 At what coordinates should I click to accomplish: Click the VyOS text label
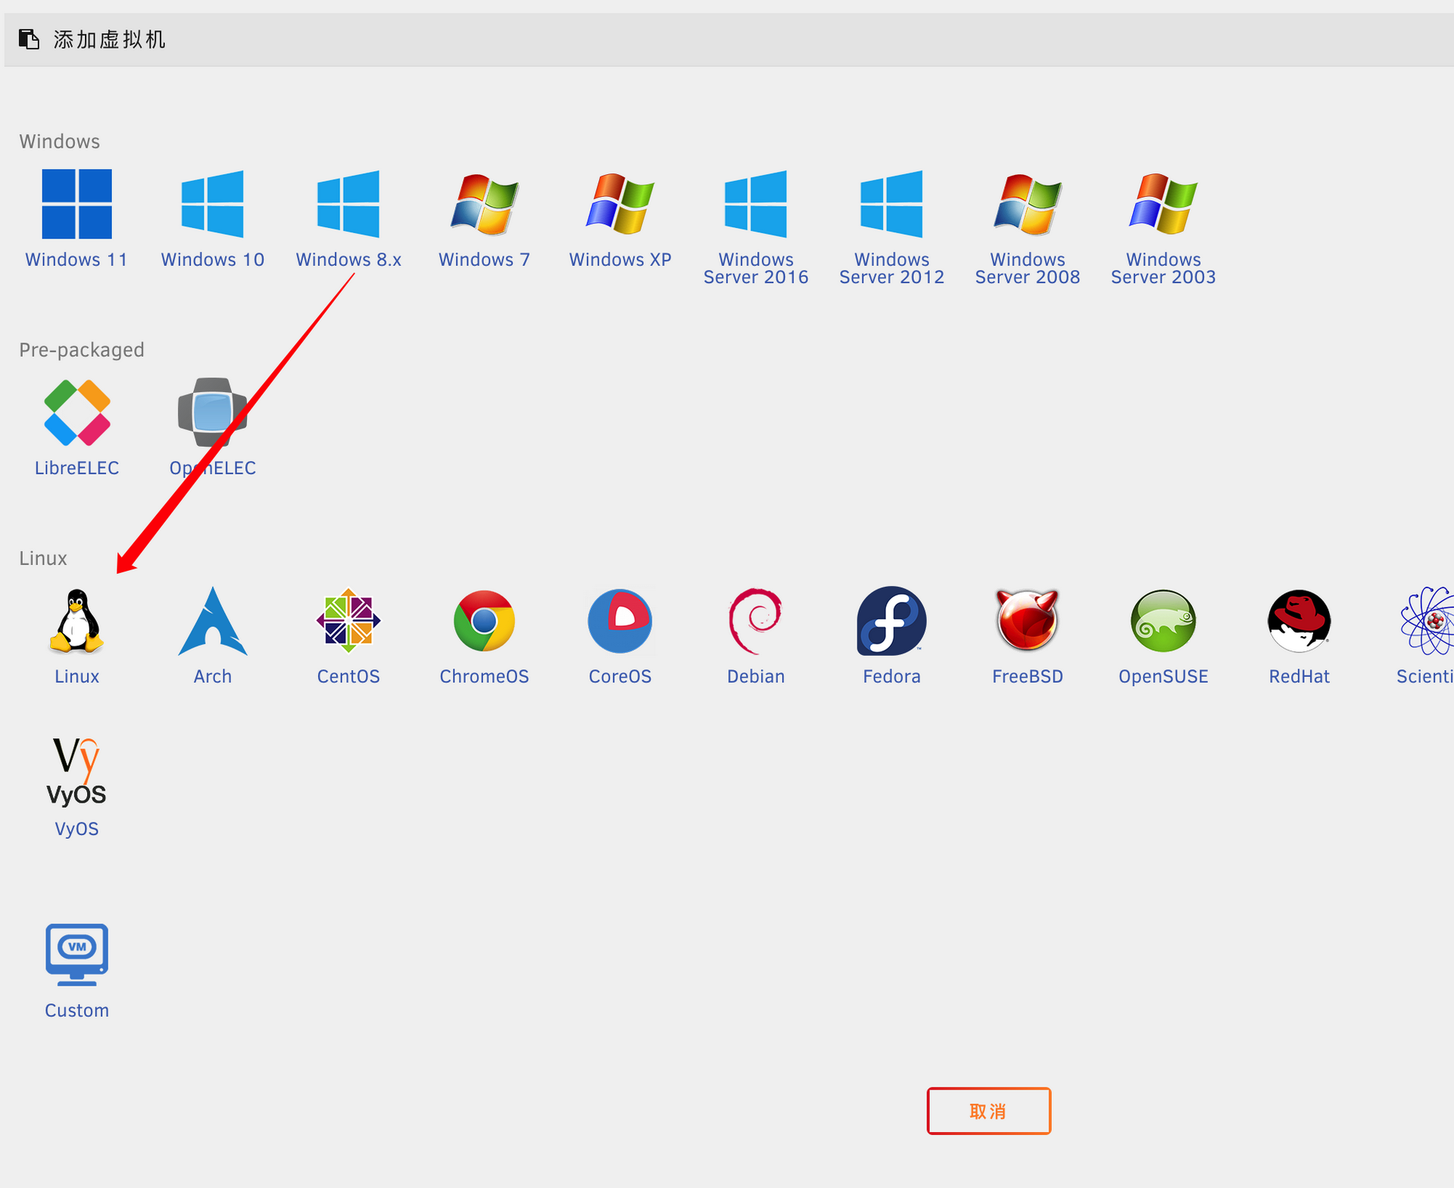point(76,828)
